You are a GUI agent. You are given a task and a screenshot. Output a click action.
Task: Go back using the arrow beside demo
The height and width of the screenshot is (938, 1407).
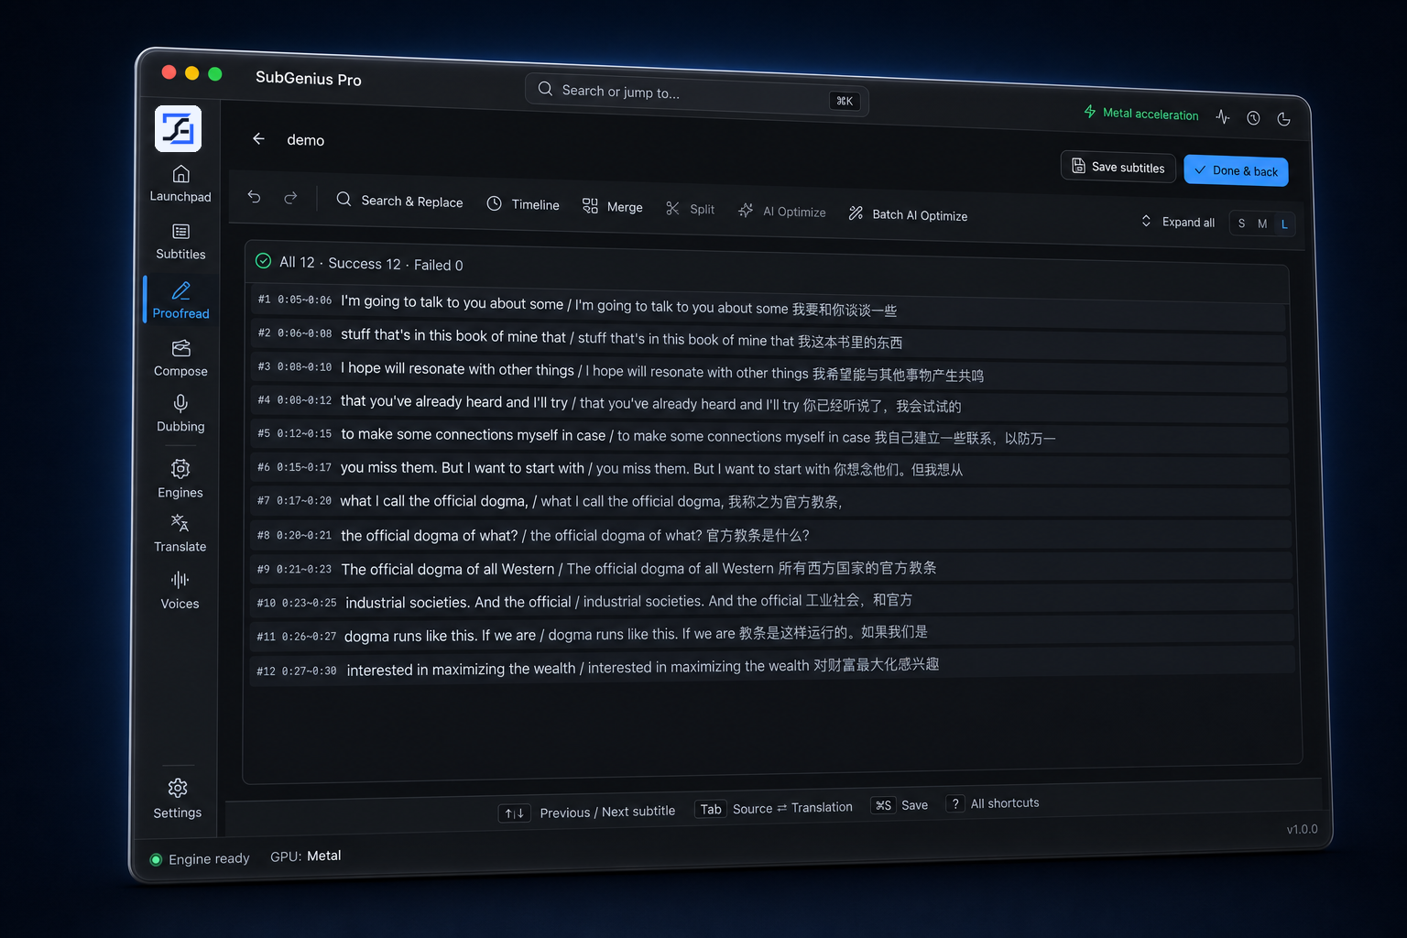click(x=258, y=138)
